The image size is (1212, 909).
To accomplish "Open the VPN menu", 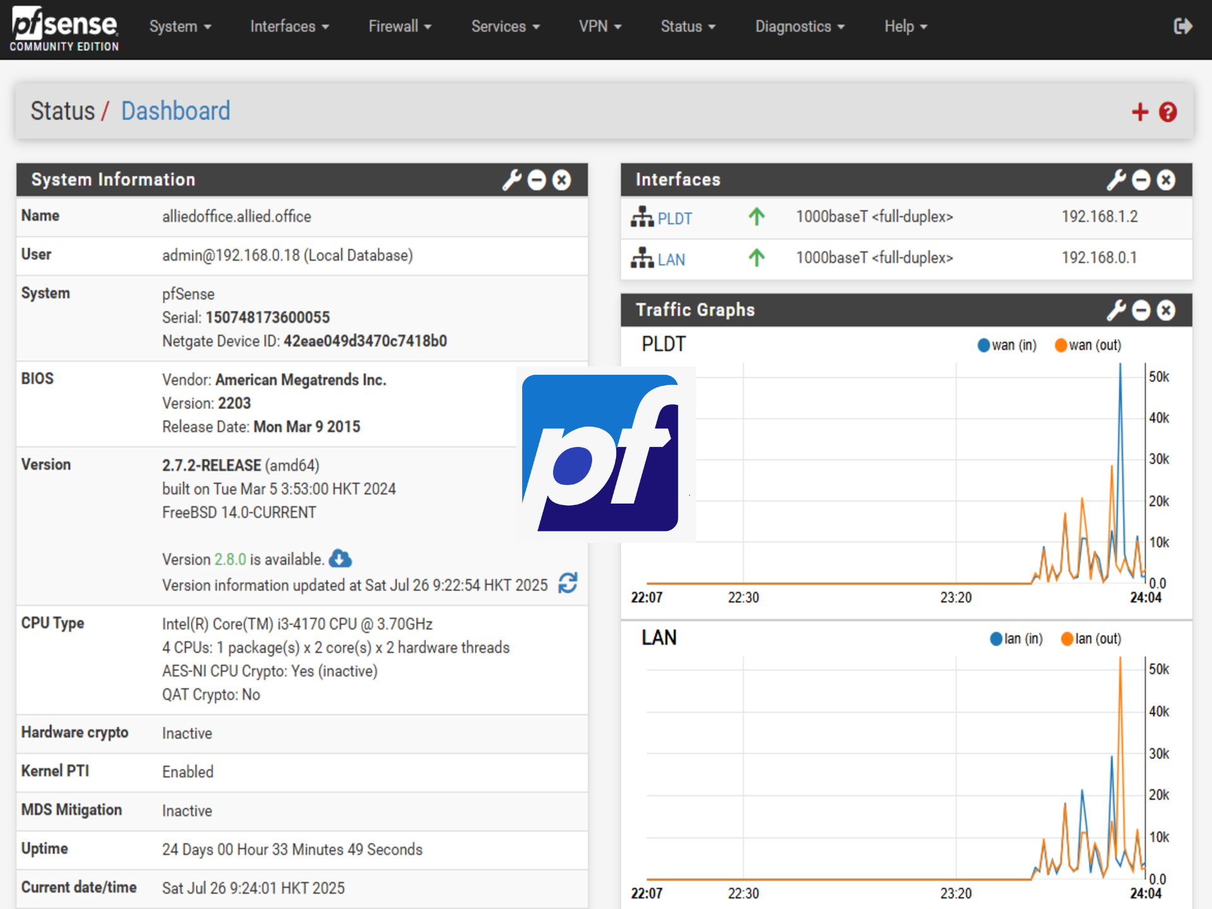I will coord(600,27).
